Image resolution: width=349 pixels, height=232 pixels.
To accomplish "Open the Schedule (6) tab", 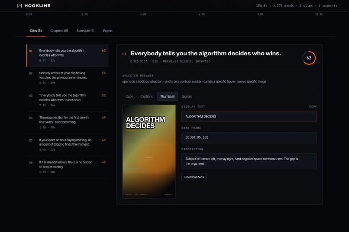I will coord(85,31).
